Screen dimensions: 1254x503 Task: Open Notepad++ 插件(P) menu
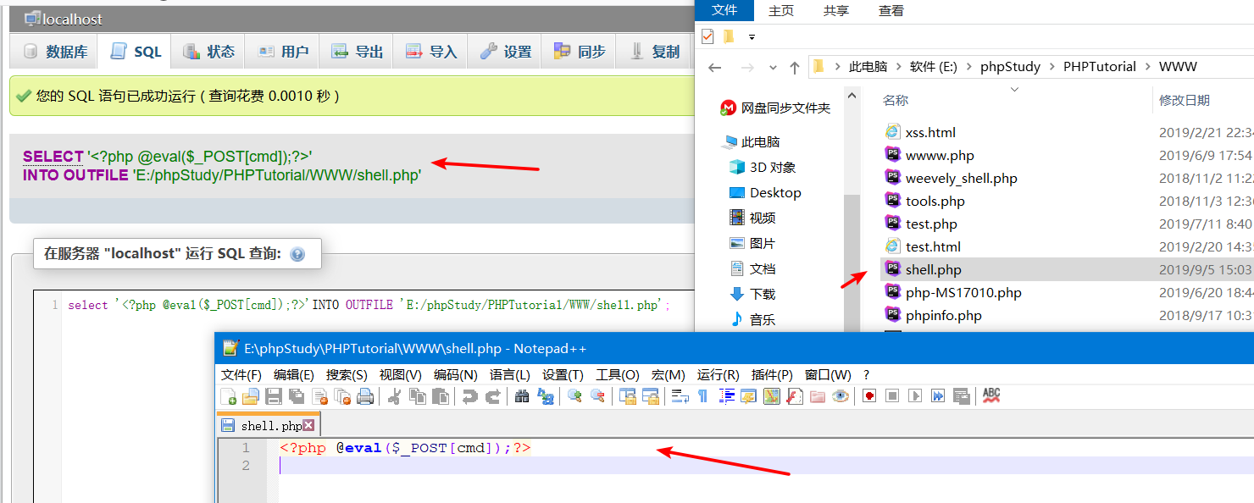point(772,374)
